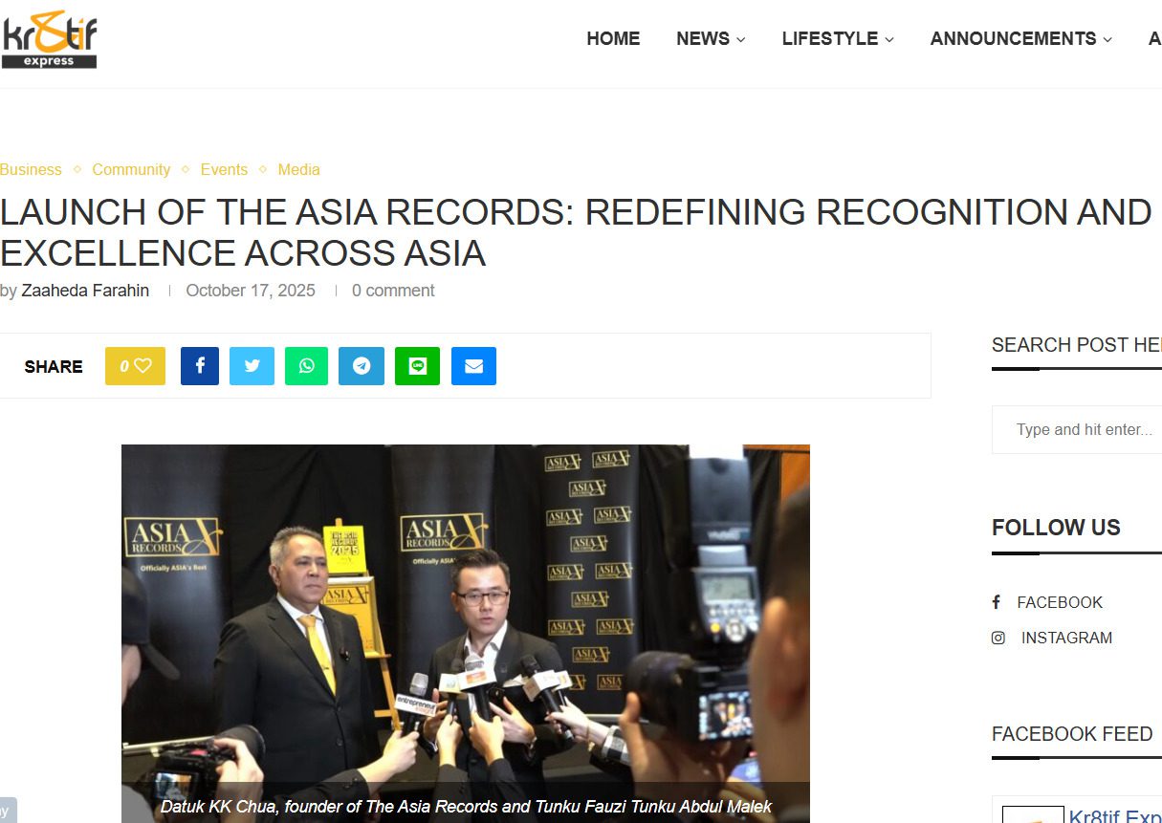The height and width of the screenshot is (823, 1162).
Task: Follow us on Instagram sidebar link
Action: (x=1052, y=638)
